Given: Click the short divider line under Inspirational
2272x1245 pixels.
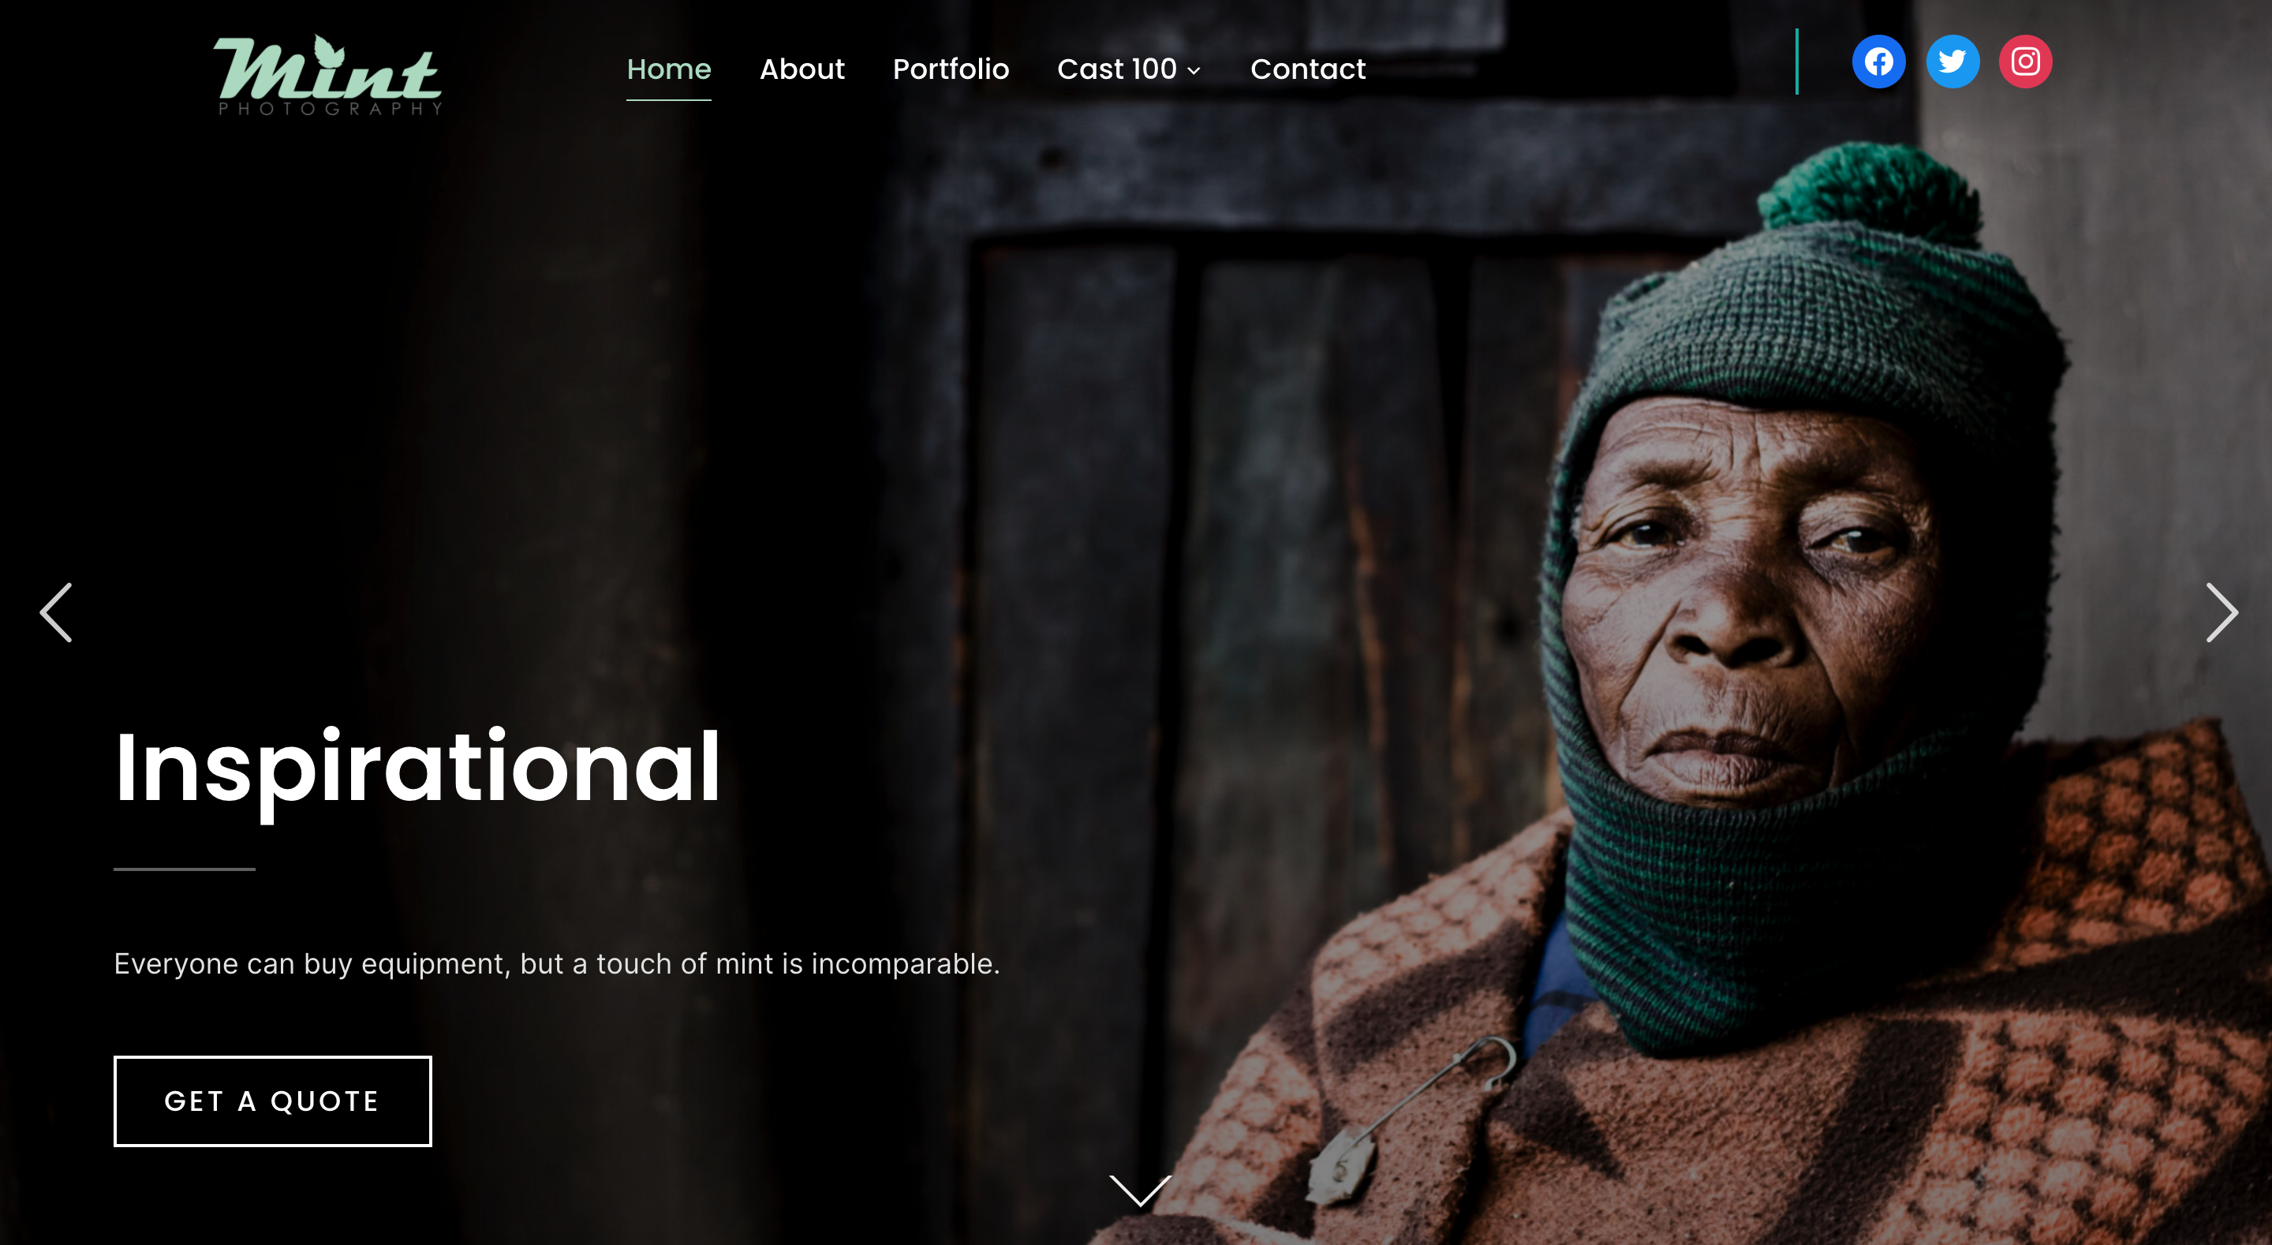Looking at the screenshot, I should pos(185,869).
